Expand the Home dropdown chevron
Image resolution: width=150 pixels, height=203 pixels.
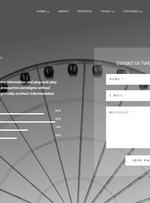(48, 12)
